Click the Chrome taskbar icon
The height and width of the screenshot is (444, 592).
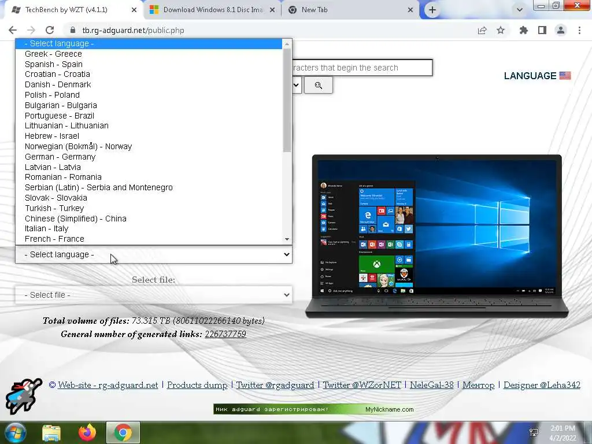[123, 432]
